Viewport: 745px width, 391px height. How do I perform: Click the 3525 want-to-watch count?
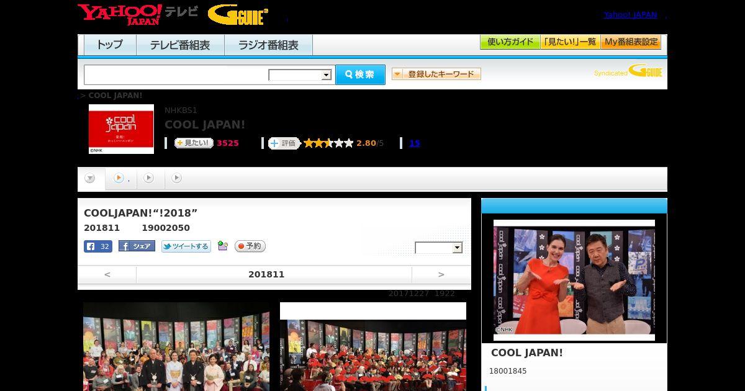point(228,143)
